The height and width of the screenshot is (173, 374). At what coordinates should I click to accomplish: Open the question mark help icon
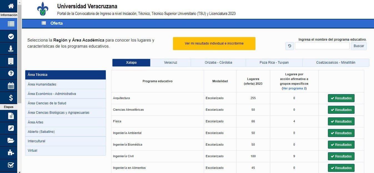pos(11,73)
